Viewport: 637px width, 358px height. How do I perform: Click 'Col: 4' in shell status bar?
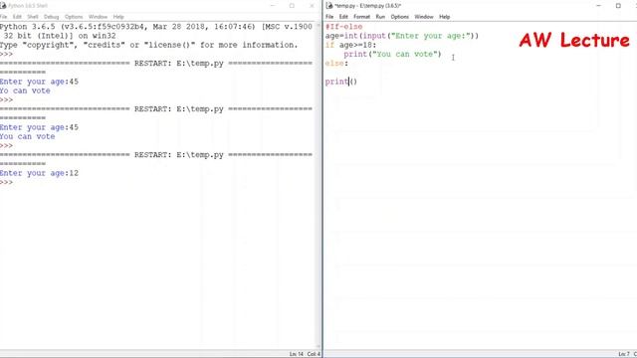tap(314, 354)
